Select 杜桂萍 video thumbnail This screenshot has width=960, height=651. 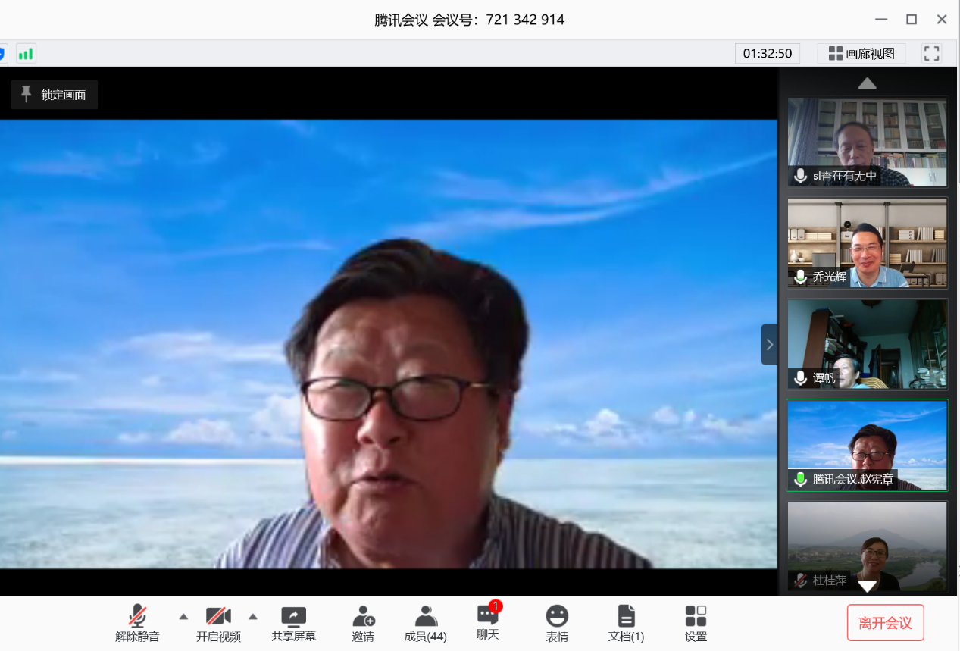click(867, 546)
